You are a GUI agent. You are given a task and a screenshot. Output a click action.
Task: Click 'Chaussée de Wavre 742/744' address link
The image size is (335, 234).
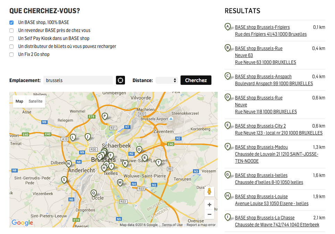pyautogui.click(x=277, y=225)
